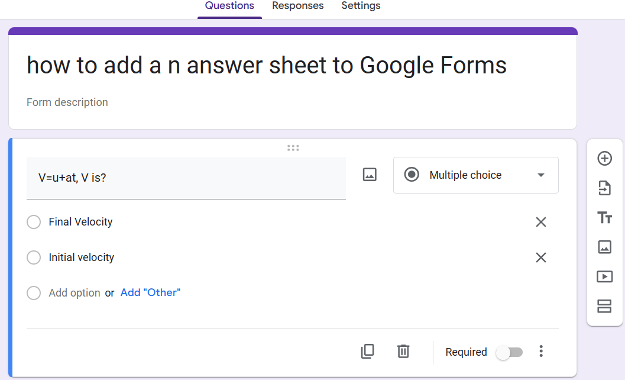This screenshot has height=380, width=625.
Task: Click the Add image sidebar icon
Action: [x=604, y=247]
